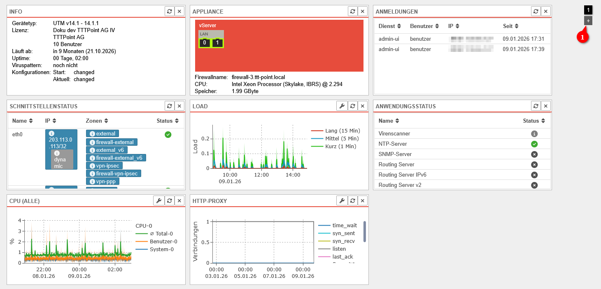
Task: Refresh the Anwendungsstatus widget
Action: click(536, 106)
